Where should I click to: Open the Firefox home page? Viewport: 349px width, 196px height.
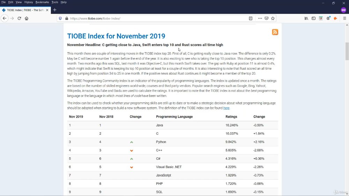point(27,18)
